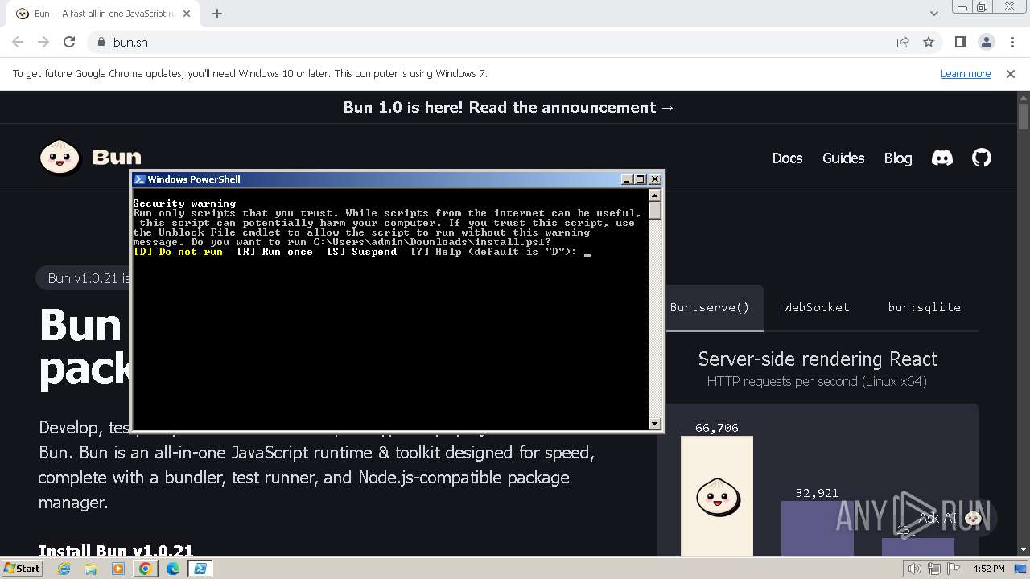Expand the tab search dropdown
This screenshot has width=1030, height=579.
pos(933,14)
